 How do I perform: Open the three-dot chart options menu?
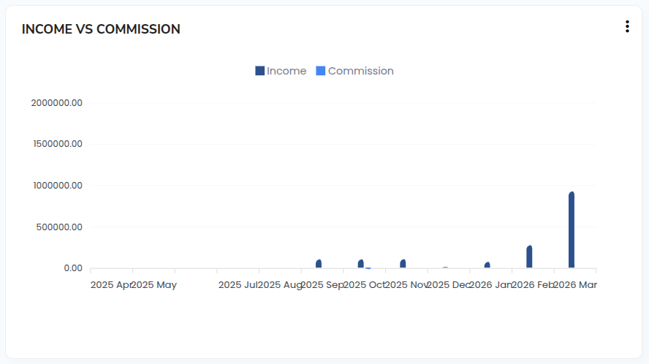point(627,27)
